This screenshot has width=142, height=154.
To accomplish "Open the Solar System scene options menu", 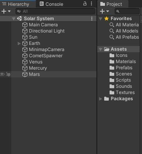I will tap(92, 19).
